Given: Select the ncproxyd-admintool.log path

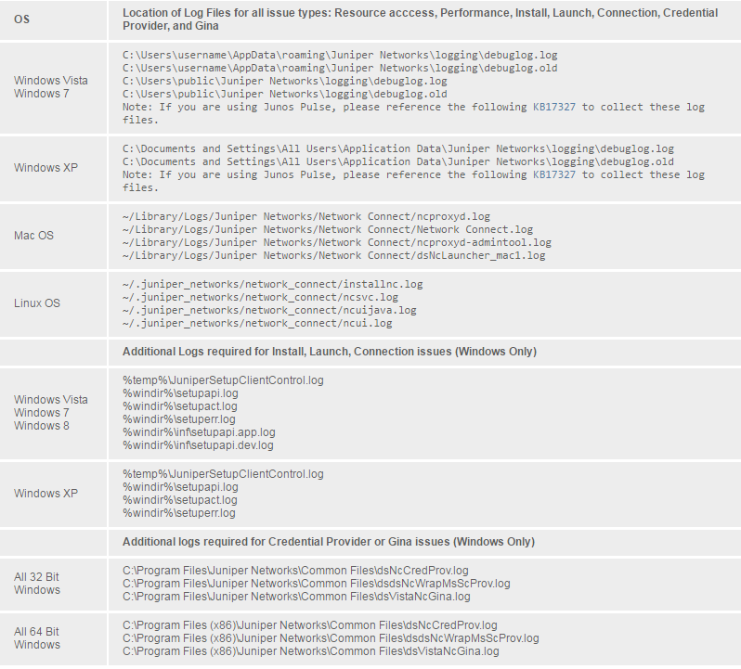Looking at the screenshot, I should pos(337,243).
